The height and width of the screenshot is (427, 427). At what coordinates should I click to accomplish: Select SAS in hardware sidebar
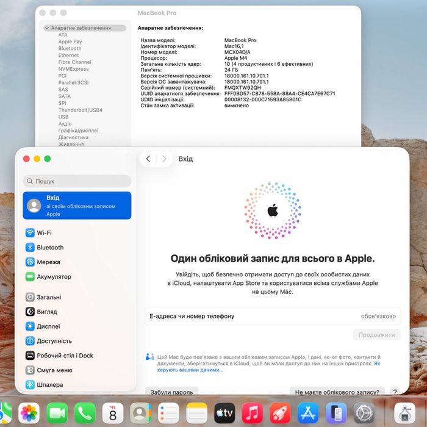(63, 90)
